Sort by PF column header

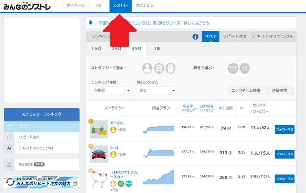(x=242, y=108)
